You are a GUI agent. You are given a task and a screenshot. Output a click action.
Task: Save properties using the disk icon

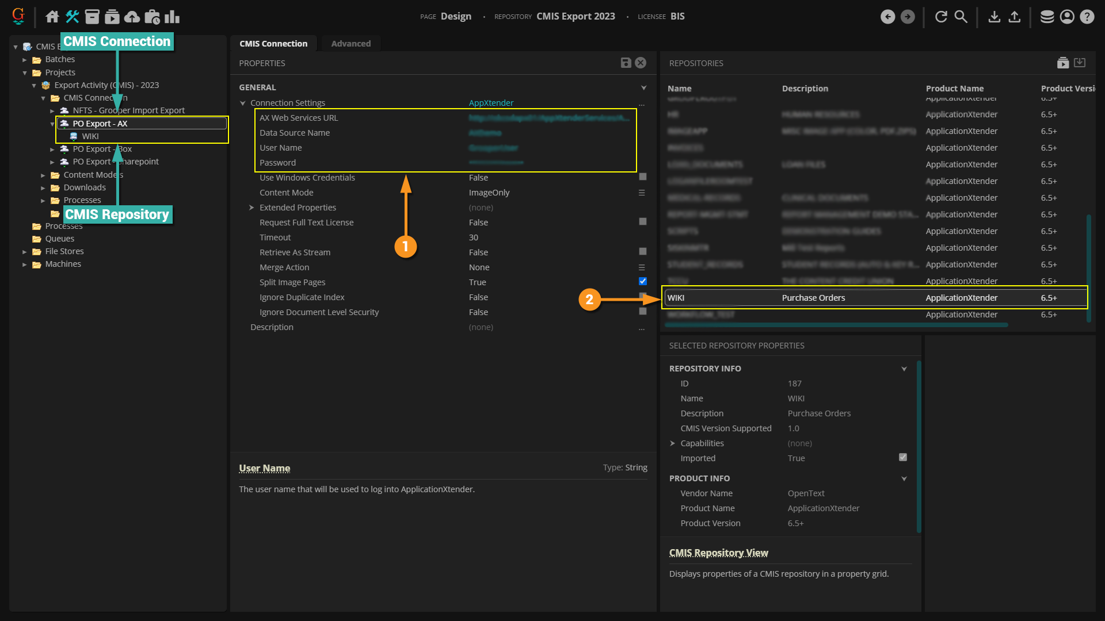pos(626,63)
